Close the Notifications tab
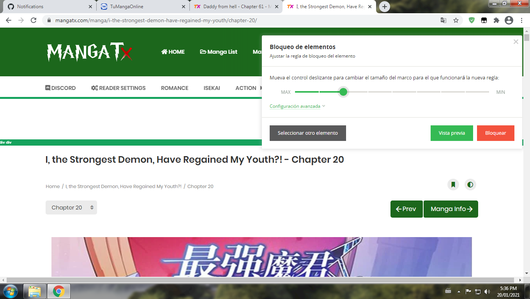This screenshot has width=530, height=299. (90, 7)
